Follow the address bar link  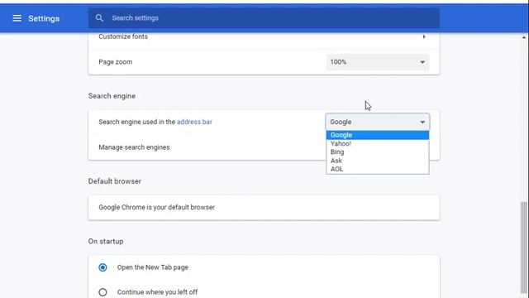[194, 122]
